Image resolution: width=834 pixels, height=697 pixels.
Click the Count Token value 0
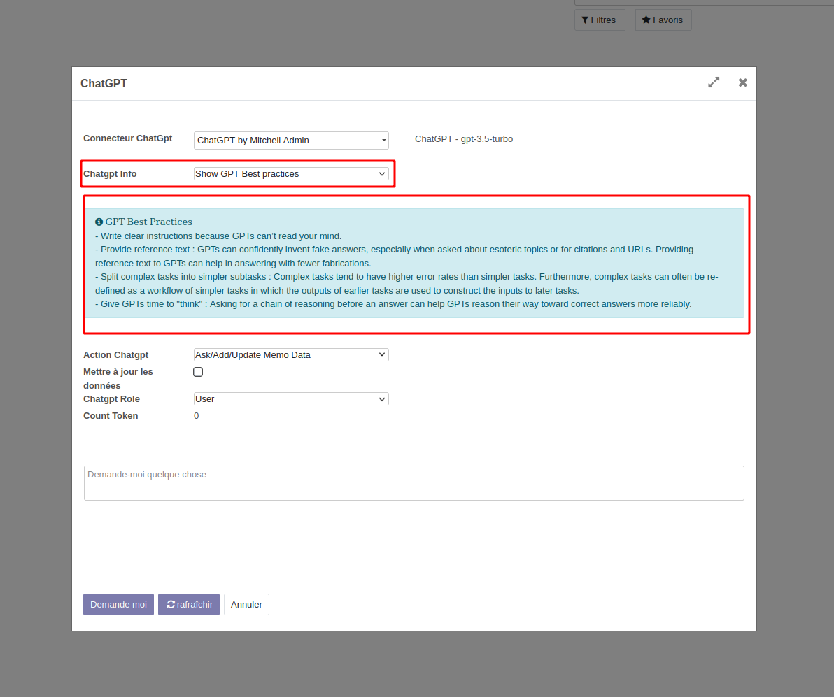pyautogui.click(x=197, y=416)
